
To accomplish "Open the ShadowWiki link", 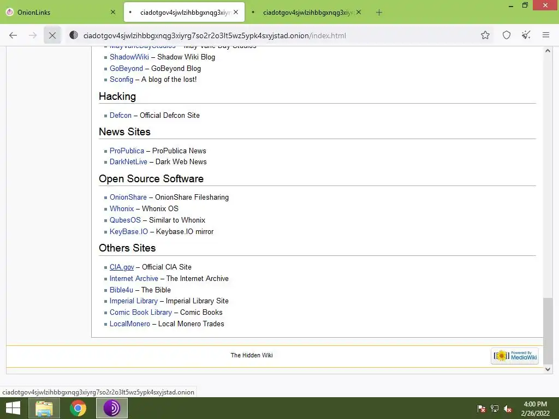I will 129,57.
